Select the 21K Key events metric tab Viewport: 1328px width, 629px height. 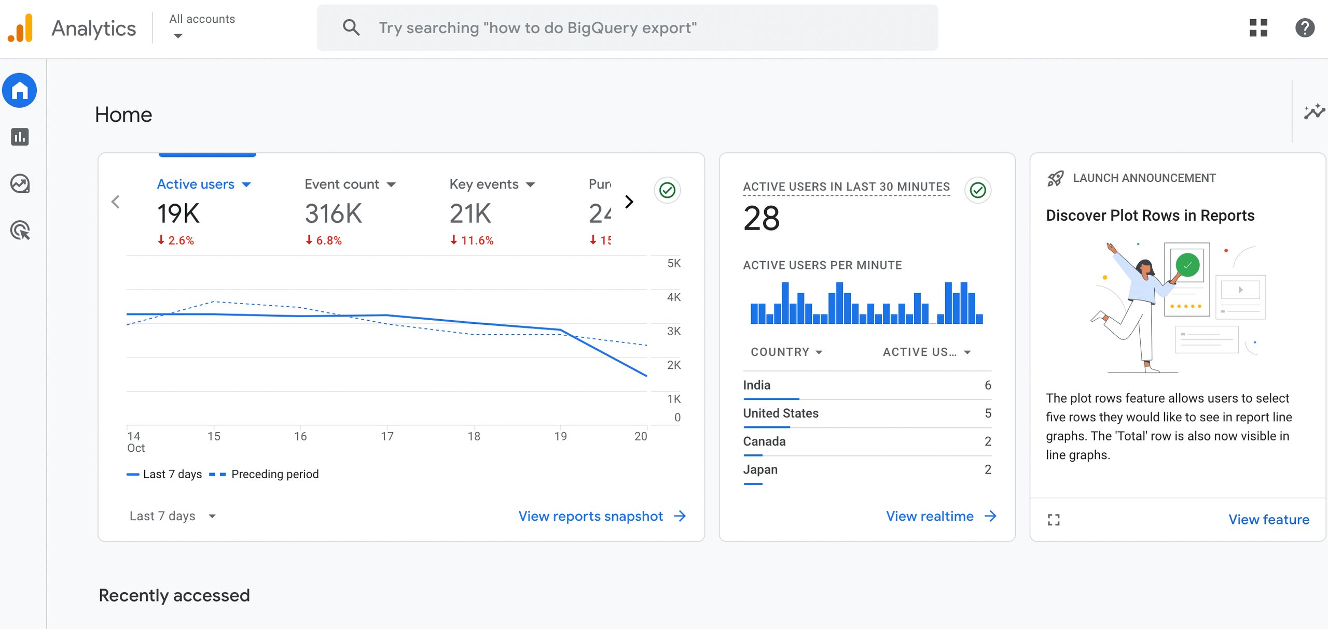point(492,212)
